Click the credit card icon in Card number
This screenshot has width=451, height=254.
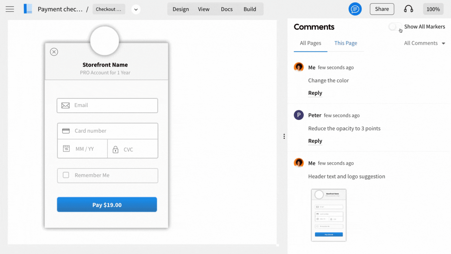[x=66, y=131]
